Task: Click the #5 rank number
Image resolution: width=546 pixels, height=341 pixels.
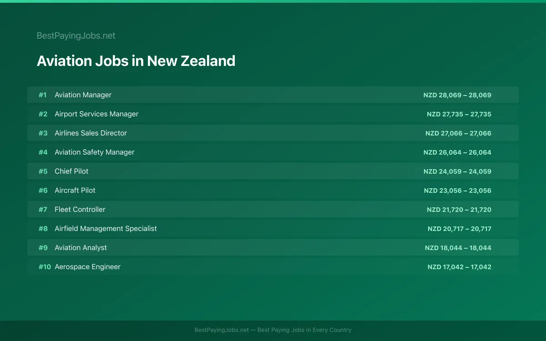Action: pos(43,171)
